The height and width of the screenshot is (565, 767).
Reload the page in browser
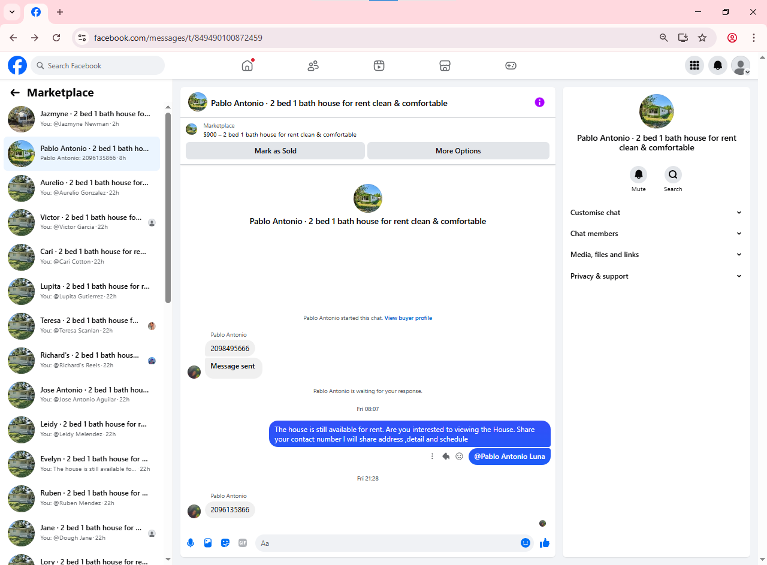pos(56,38)
